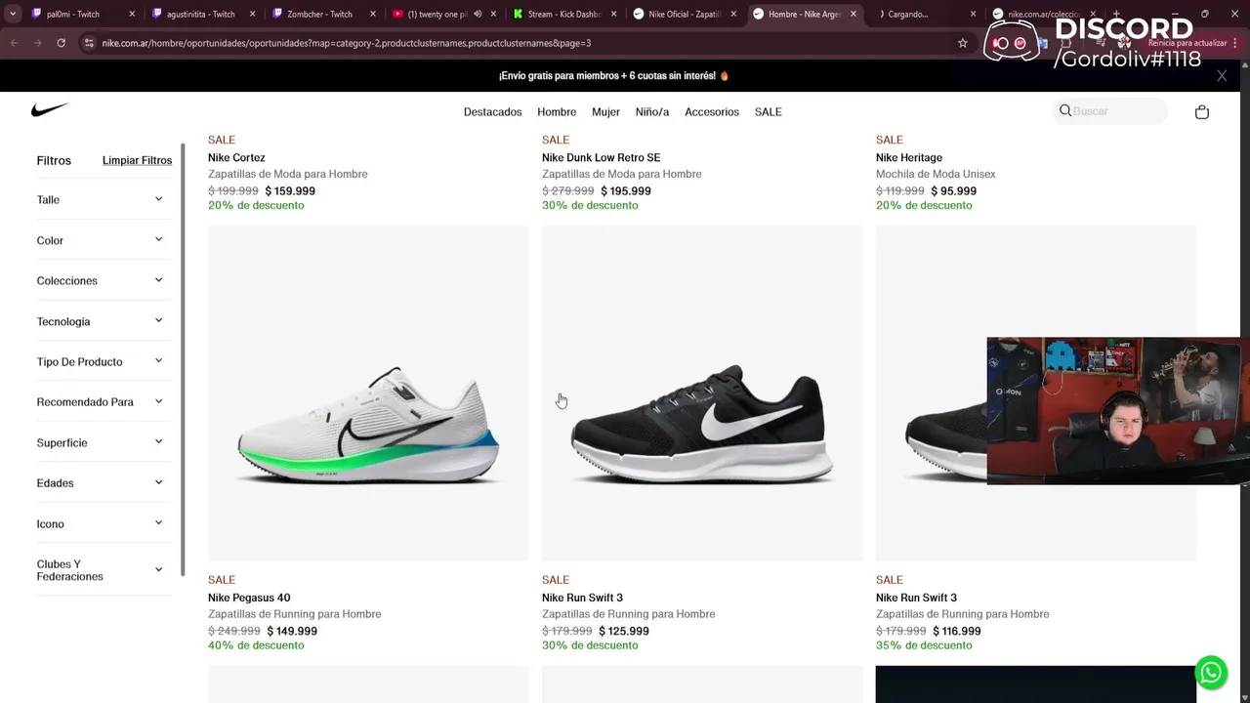The width and height of the screenshot is (1250, 703).
Task: Dismiss the free shipping promo banner
Action: 1221,75
